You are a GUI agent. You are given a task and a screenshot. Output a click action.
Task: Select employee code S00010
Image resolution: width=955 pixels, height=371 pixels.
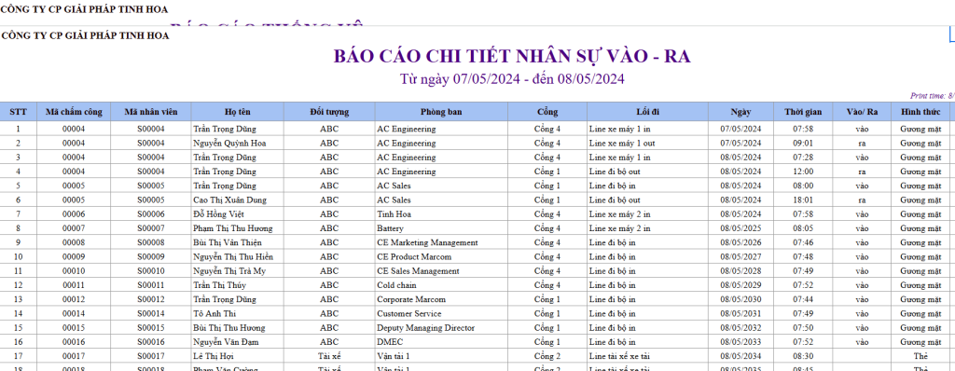(x=151, y=271)
